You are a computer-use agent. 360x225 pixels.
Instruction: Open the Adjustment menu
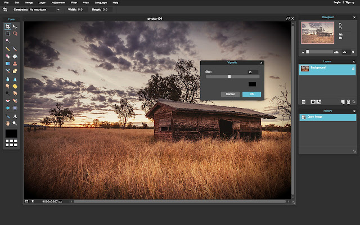pos(58,3)
